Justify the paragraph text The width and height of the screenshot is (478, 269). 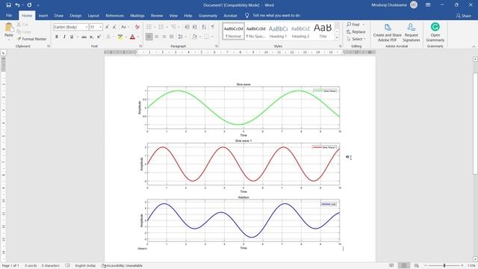point(172,37)
